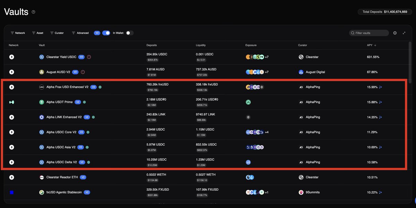Click the green status dot on Alpha USDC Core V2
Viewport: 416px width, 208px height.
pyautogui.click(x=88, y=132)
